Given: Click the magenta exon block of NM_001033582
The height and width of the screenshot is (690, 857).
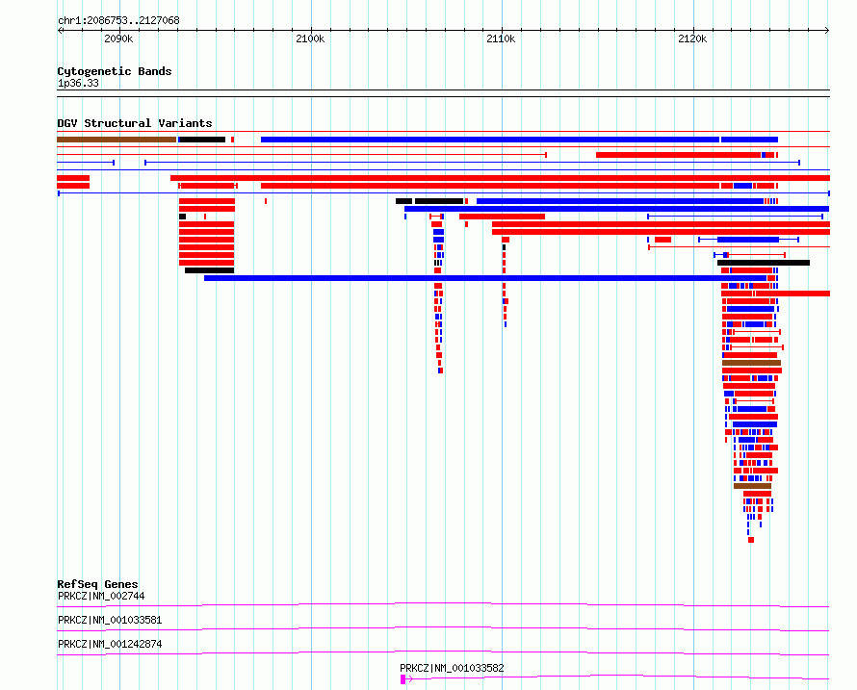Looking at the screenshot, I should [x=403, y=679].
